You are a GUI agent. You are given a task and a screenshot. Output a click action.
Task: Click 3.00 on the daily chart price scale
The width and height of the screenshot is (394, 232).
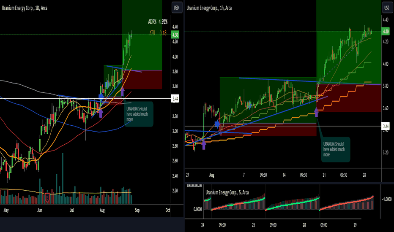(x=175, y=131)
